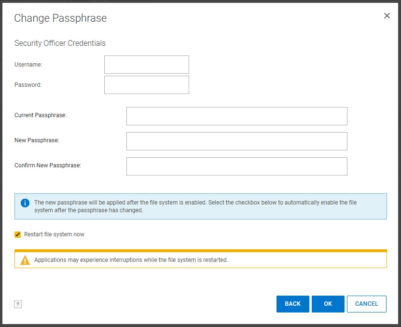Select the New Passphrase field

(236, 141)
